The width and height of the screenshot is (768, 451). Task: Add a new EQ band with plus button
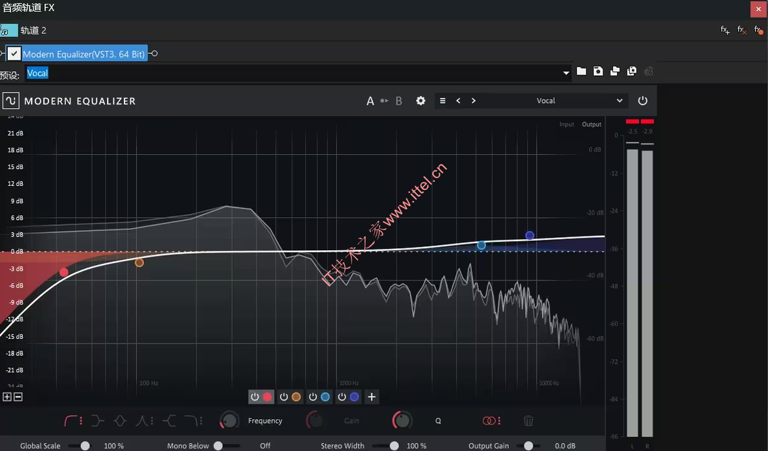[x=371, y=397]
